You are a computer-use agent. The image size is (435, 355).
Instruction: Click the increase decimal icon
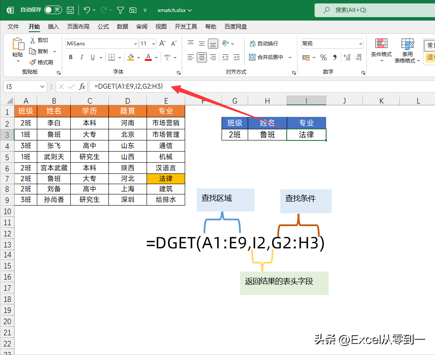[x=347, y=57]
